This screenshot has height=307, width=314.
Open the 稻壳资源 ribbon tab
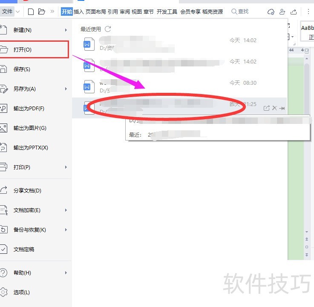coord(213,11)
